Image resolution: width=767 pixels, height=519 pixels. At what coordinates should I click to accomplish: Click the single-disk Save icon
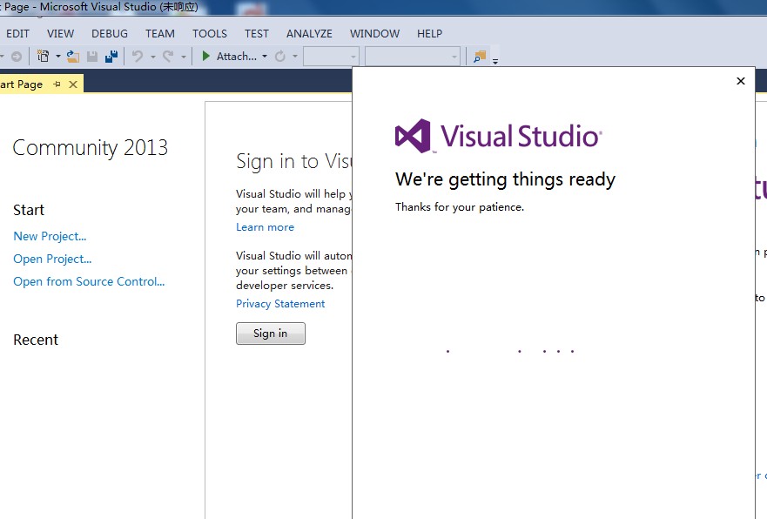92,57
